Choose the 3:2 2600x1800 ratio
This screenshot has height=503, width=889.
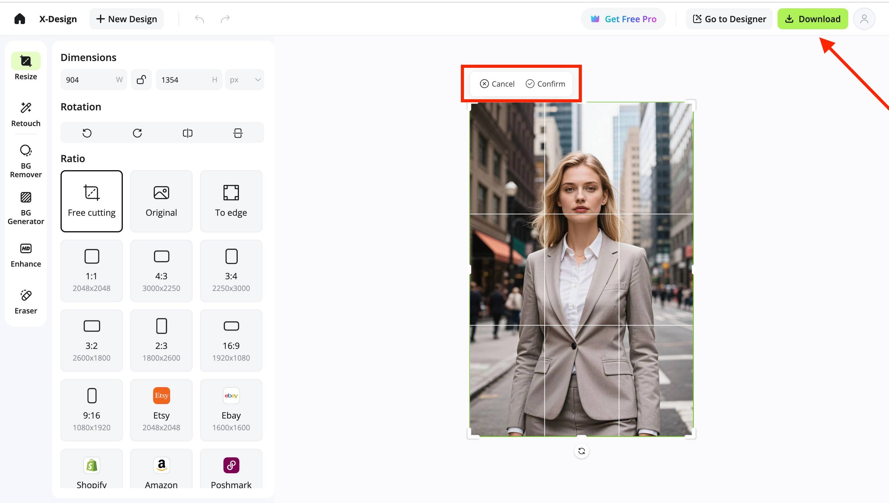coord(92,341)
